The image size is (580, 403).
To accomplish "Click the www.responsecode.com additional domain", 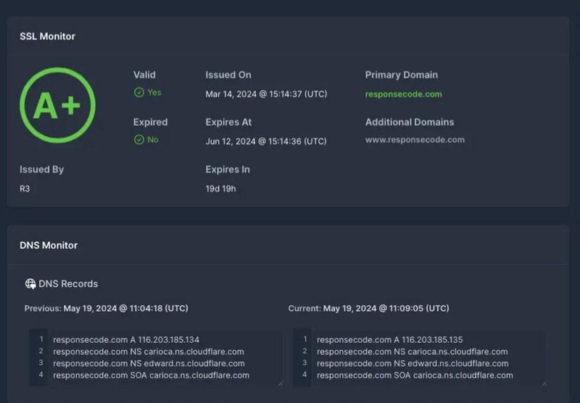I will [415, 140].
